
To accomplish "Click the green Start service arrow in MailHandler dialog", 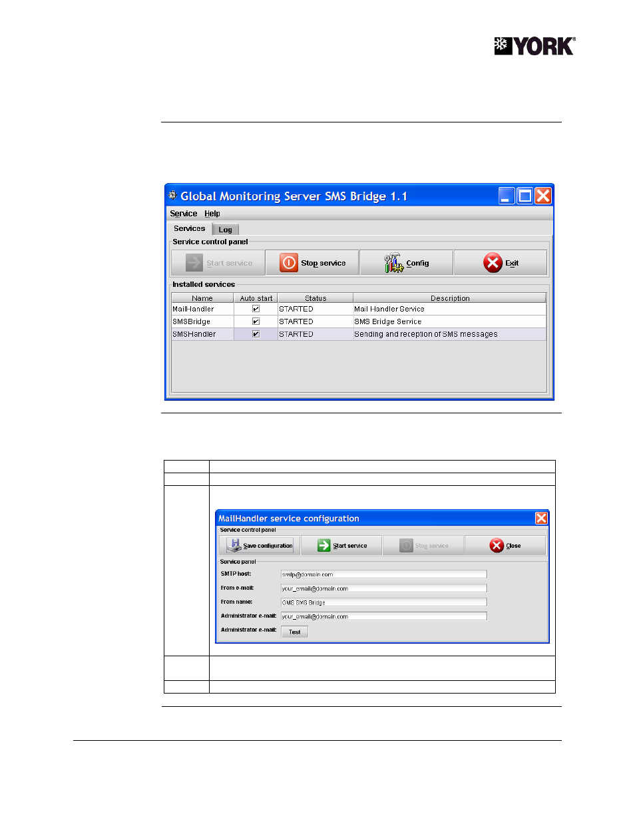I will pyautogui.click(x=324, y=545).
